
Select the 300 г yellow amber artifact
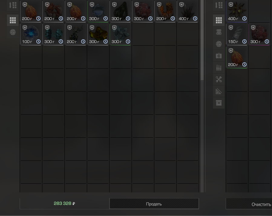(x=98, y=34)
